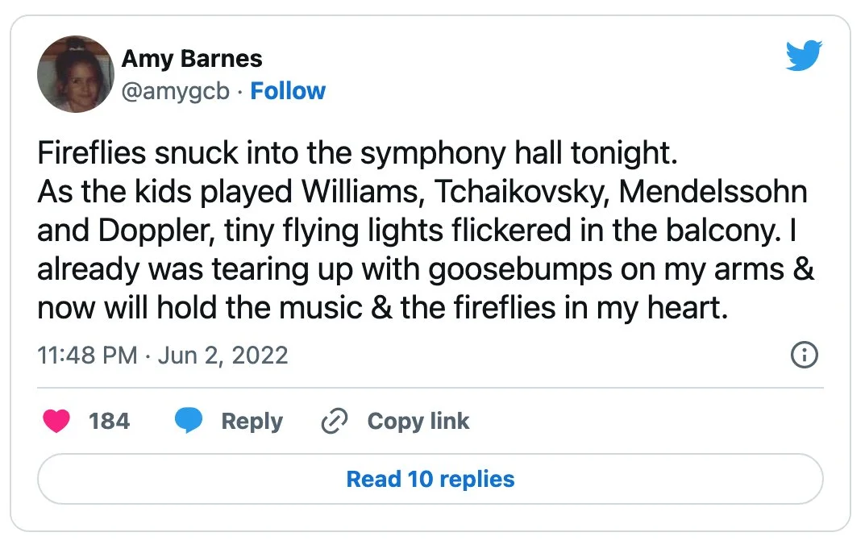The width and height of the screenshot is (865, 549).
Task: Click the tweet's final line about heart
Action: pyautogui.click(x=382, y=307)
